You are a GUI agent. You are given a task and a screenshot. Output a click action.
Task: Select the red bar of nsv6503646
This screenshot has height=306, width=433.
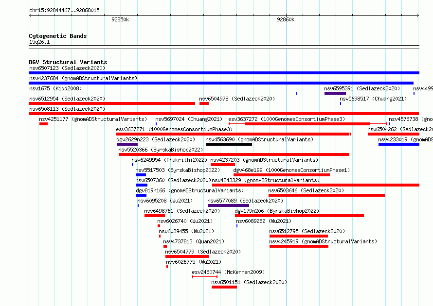(x=326, y=195)
